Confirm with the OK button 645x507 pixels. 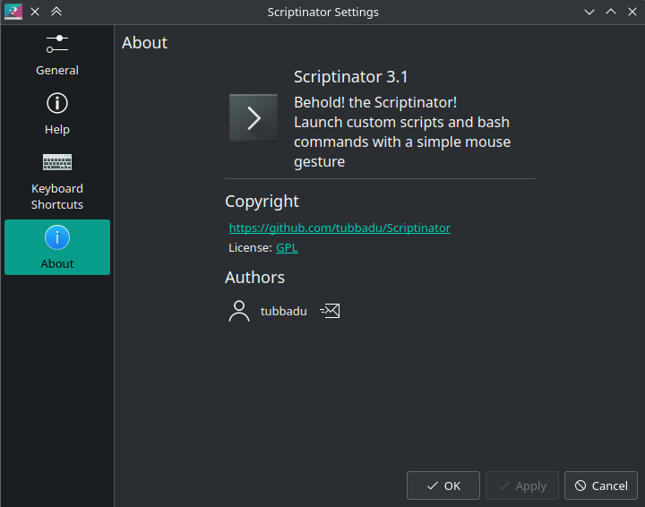tap(443, 486)
